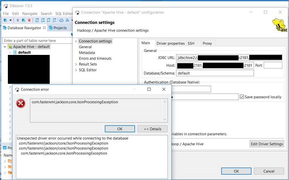Open the Search menu
289x180 pixels.
pos(46,14)
